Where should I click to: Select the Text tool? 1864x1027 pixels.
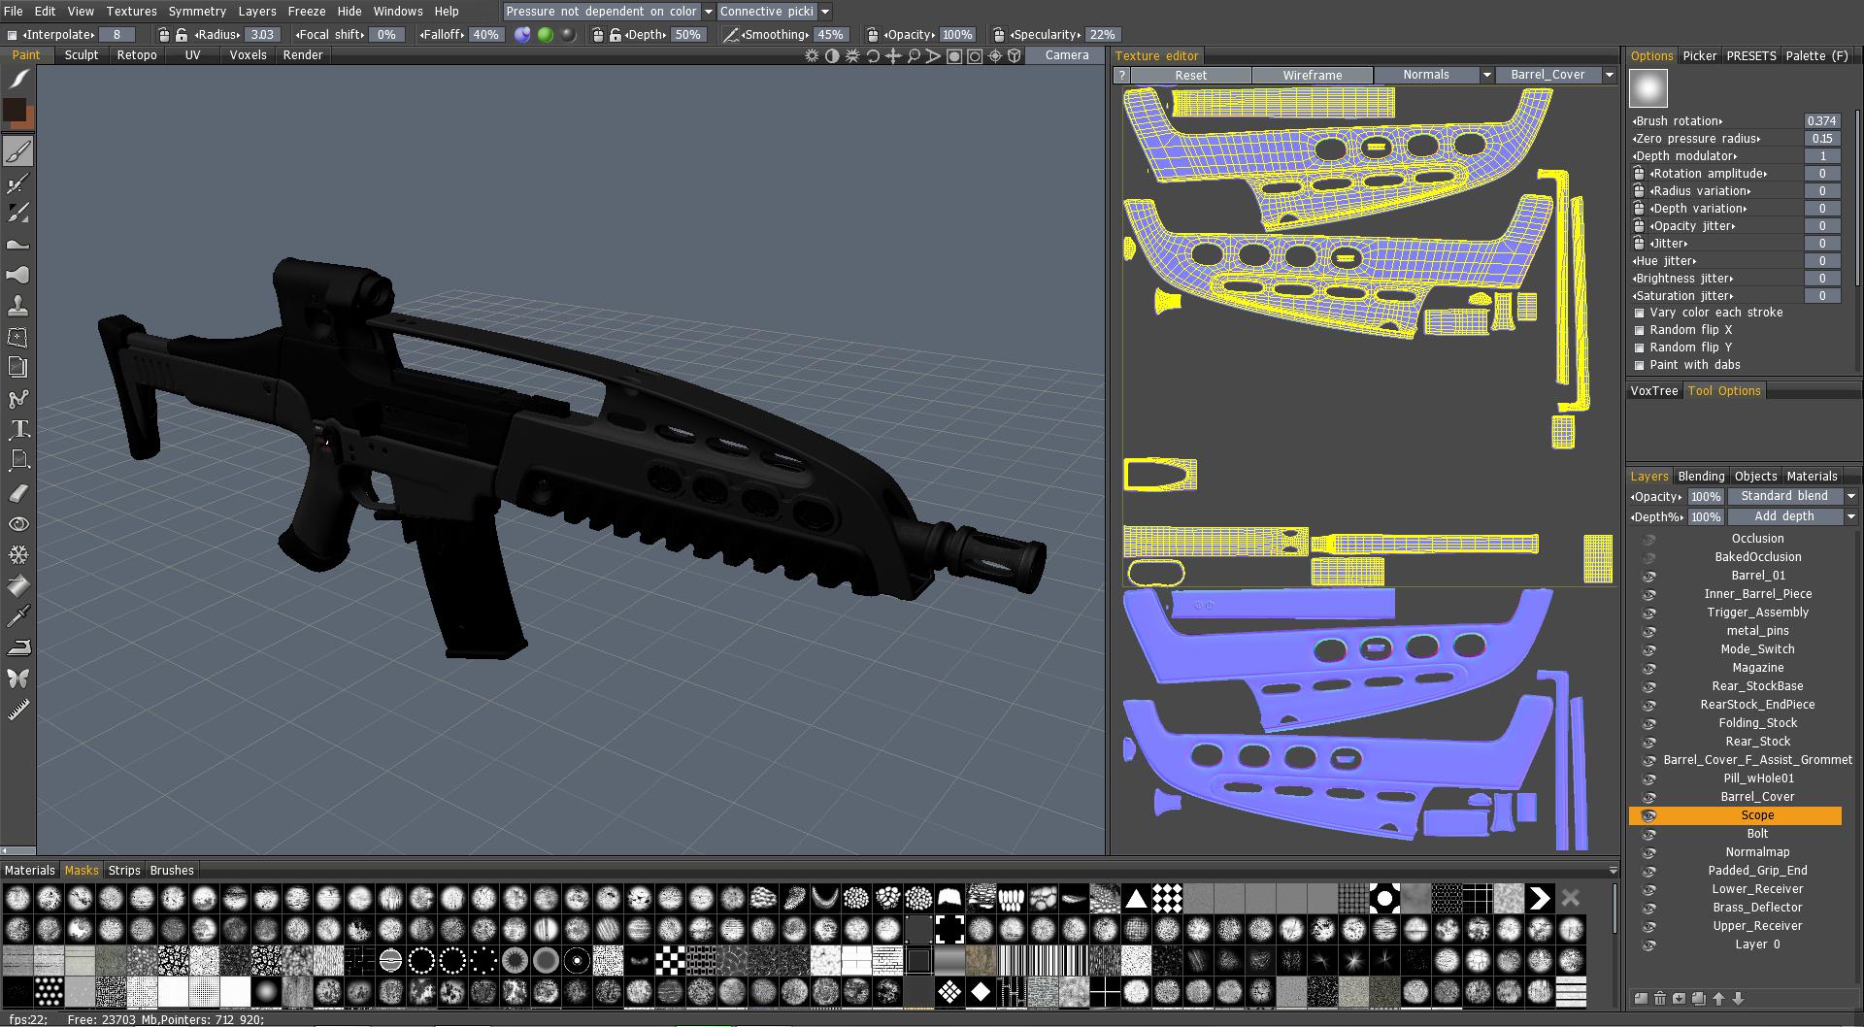pyautogui.click(x=19, y=429)
